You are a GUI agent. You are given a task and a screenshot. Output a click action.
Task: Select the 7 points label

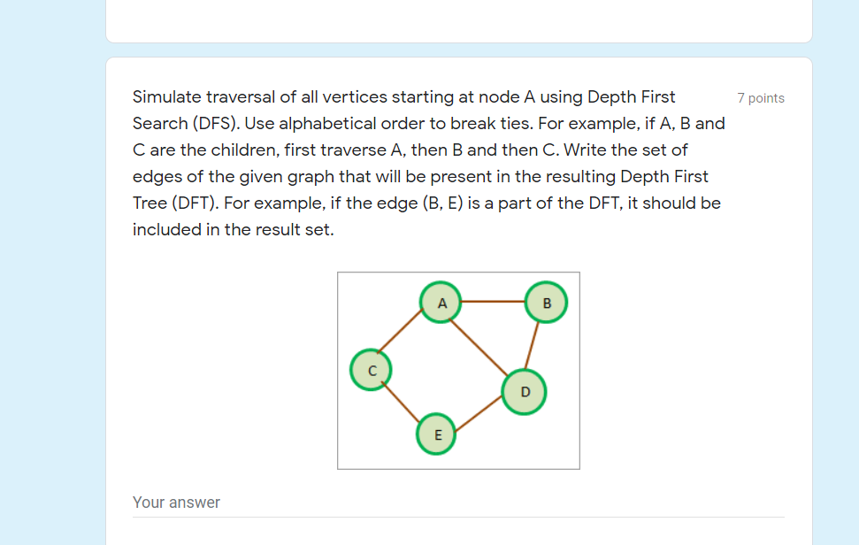pos(761,98)
